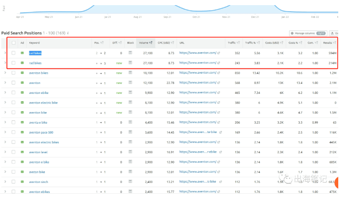Sort the table by the Volume column
This screenshot has height=197, width=342.
(x=146, y=42)
